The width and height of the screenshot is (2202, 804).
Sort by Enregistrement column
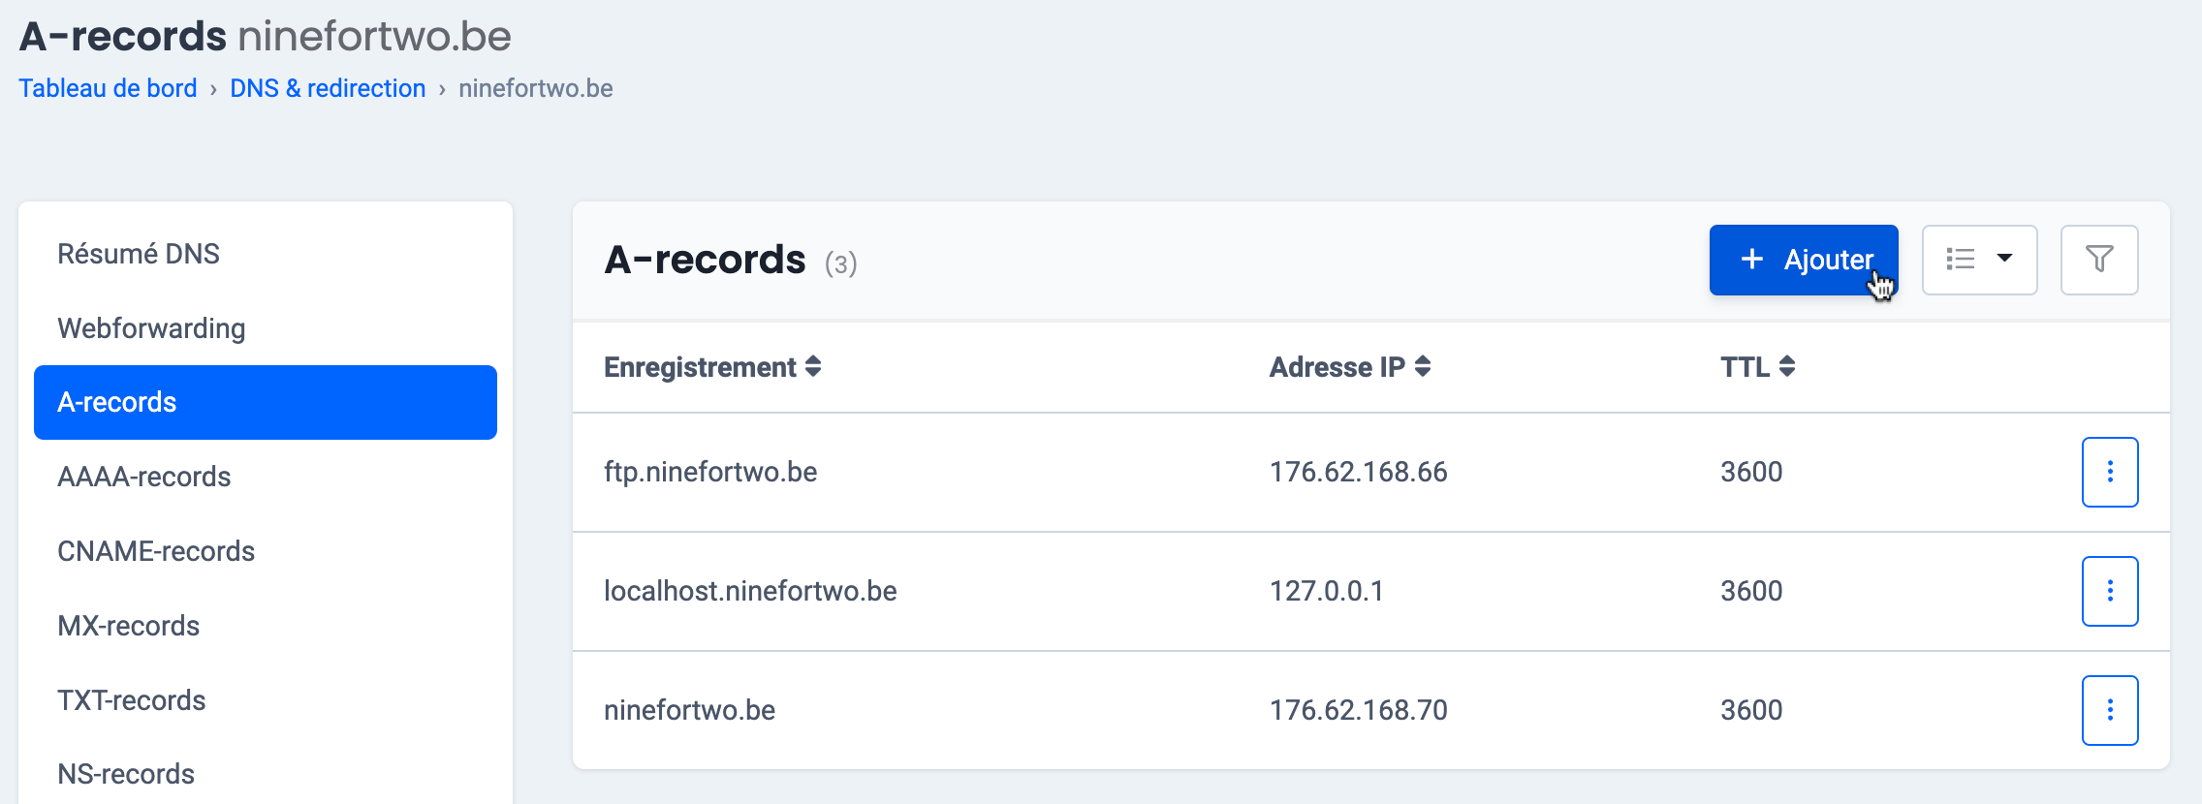712,367
